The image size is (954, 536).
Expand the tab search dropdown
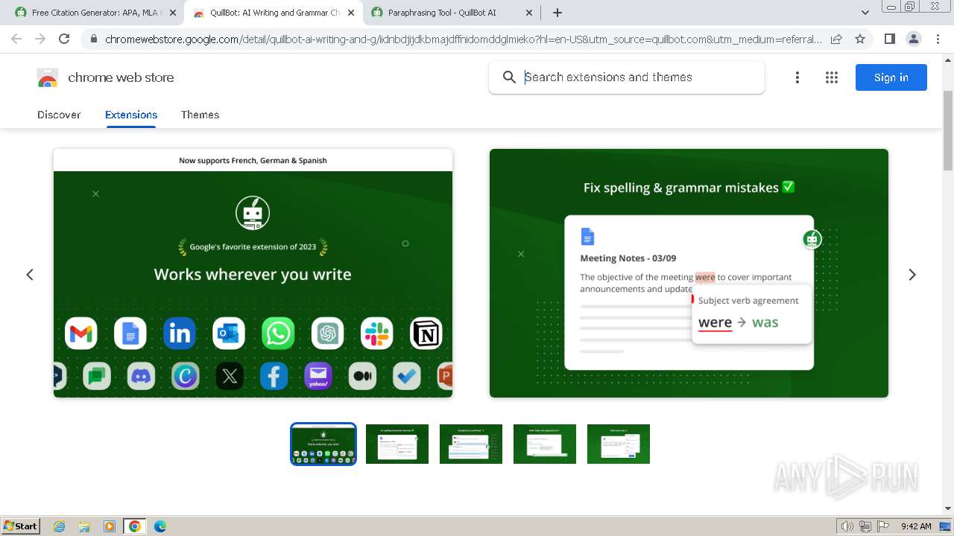pos(865,13)
